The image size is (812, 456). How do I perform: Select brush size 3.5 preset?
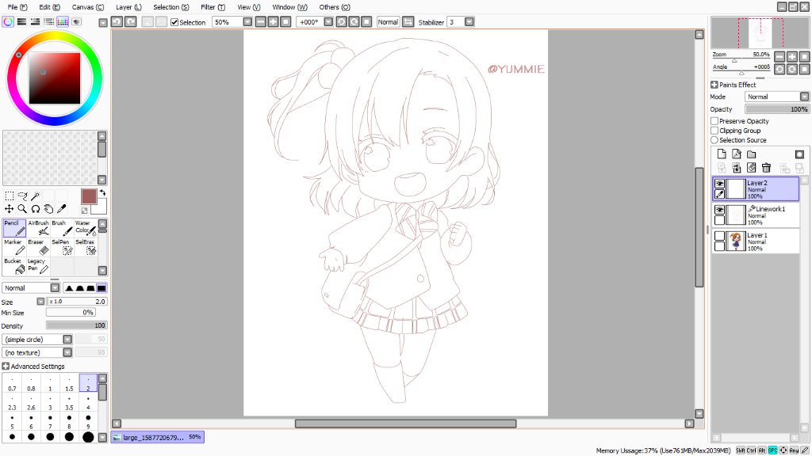(70, 403)
